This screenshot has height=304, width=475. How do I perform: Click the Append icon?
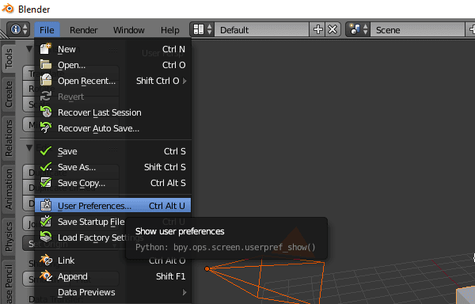pyautogui.click(x=46, y=275)
